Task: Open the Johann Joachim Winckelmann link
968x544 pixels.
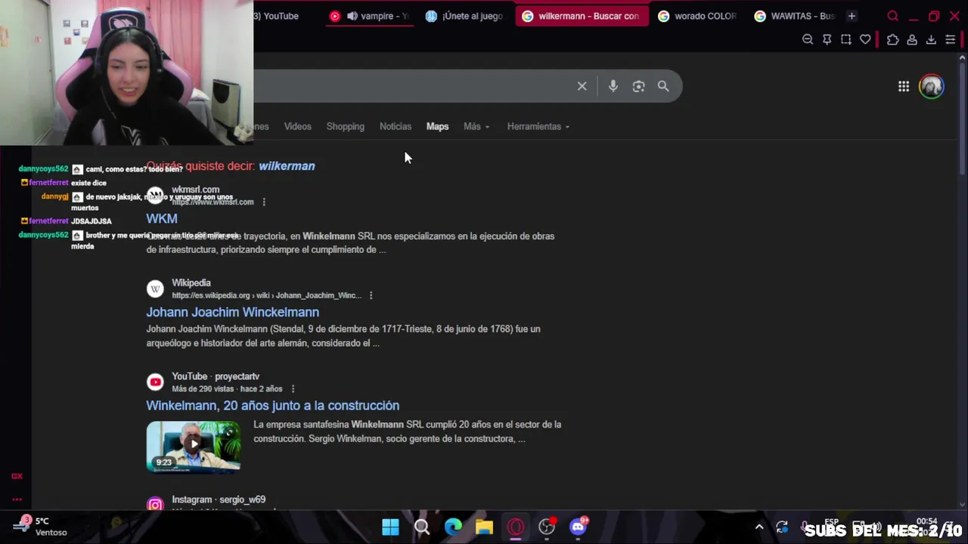Action: tap(232, 312)
